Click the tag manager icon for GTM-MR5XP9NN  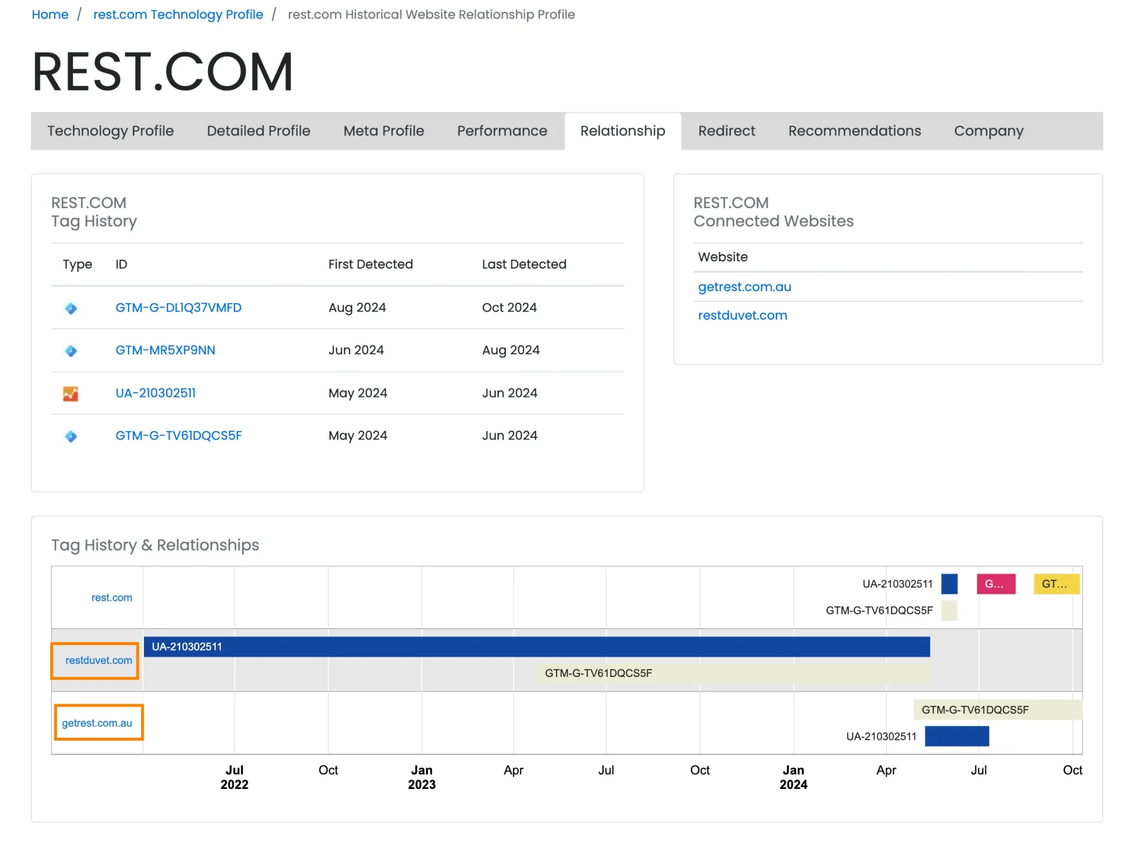71,351
